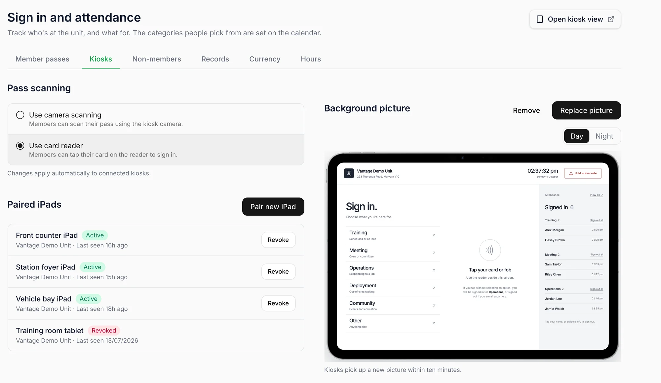
Task: Click the arrow icon on the Operations row
Action: (434, 270)
